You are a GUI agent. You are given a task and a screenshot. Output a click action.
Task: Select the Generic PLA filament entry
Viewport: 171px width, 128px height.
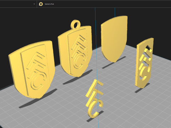tap(49, 4)
